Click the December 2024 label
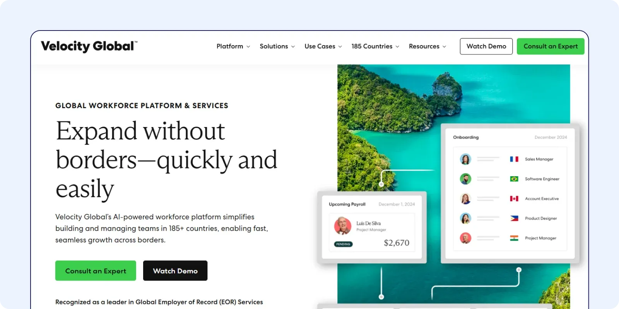The width and height of the screenshot is (619, 309). (x=551, y=138)
